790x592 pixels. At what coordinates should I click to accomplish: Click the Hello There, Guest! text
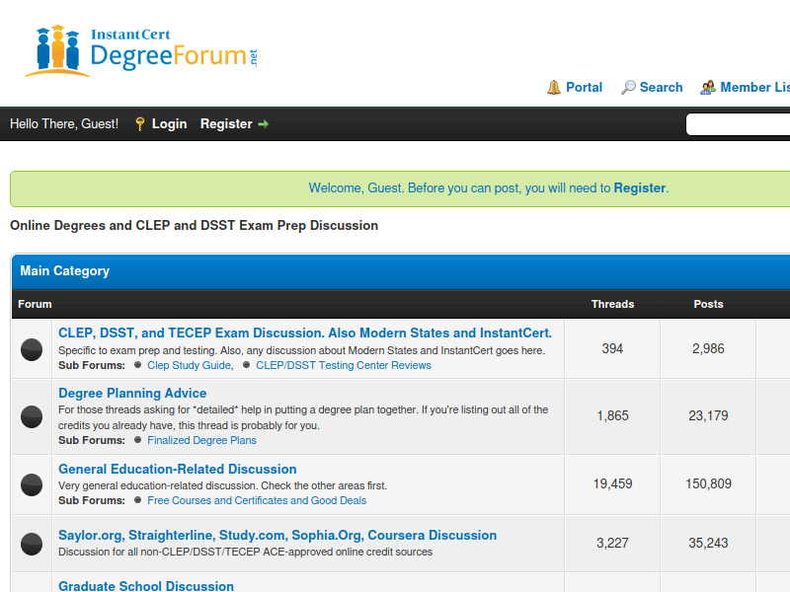[x=64, y=124]
